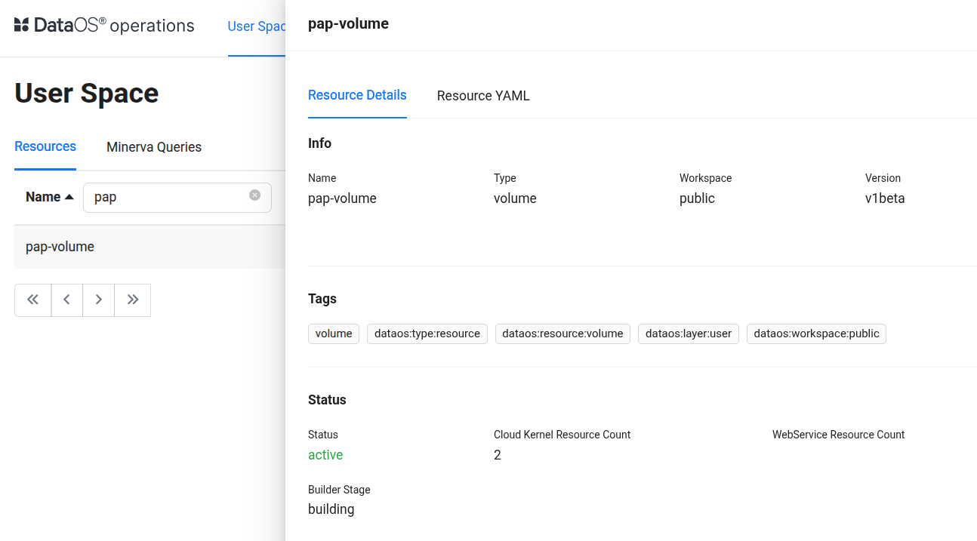Go to next page of results
This screenshot has height=541, width=977.
point(98,300)
